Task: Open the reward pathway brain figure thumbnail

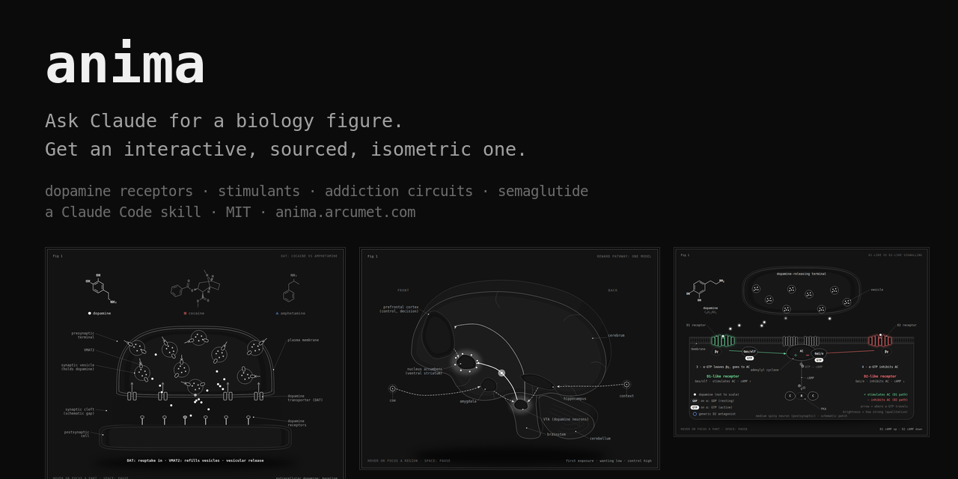Action: (x=509, y=359)
